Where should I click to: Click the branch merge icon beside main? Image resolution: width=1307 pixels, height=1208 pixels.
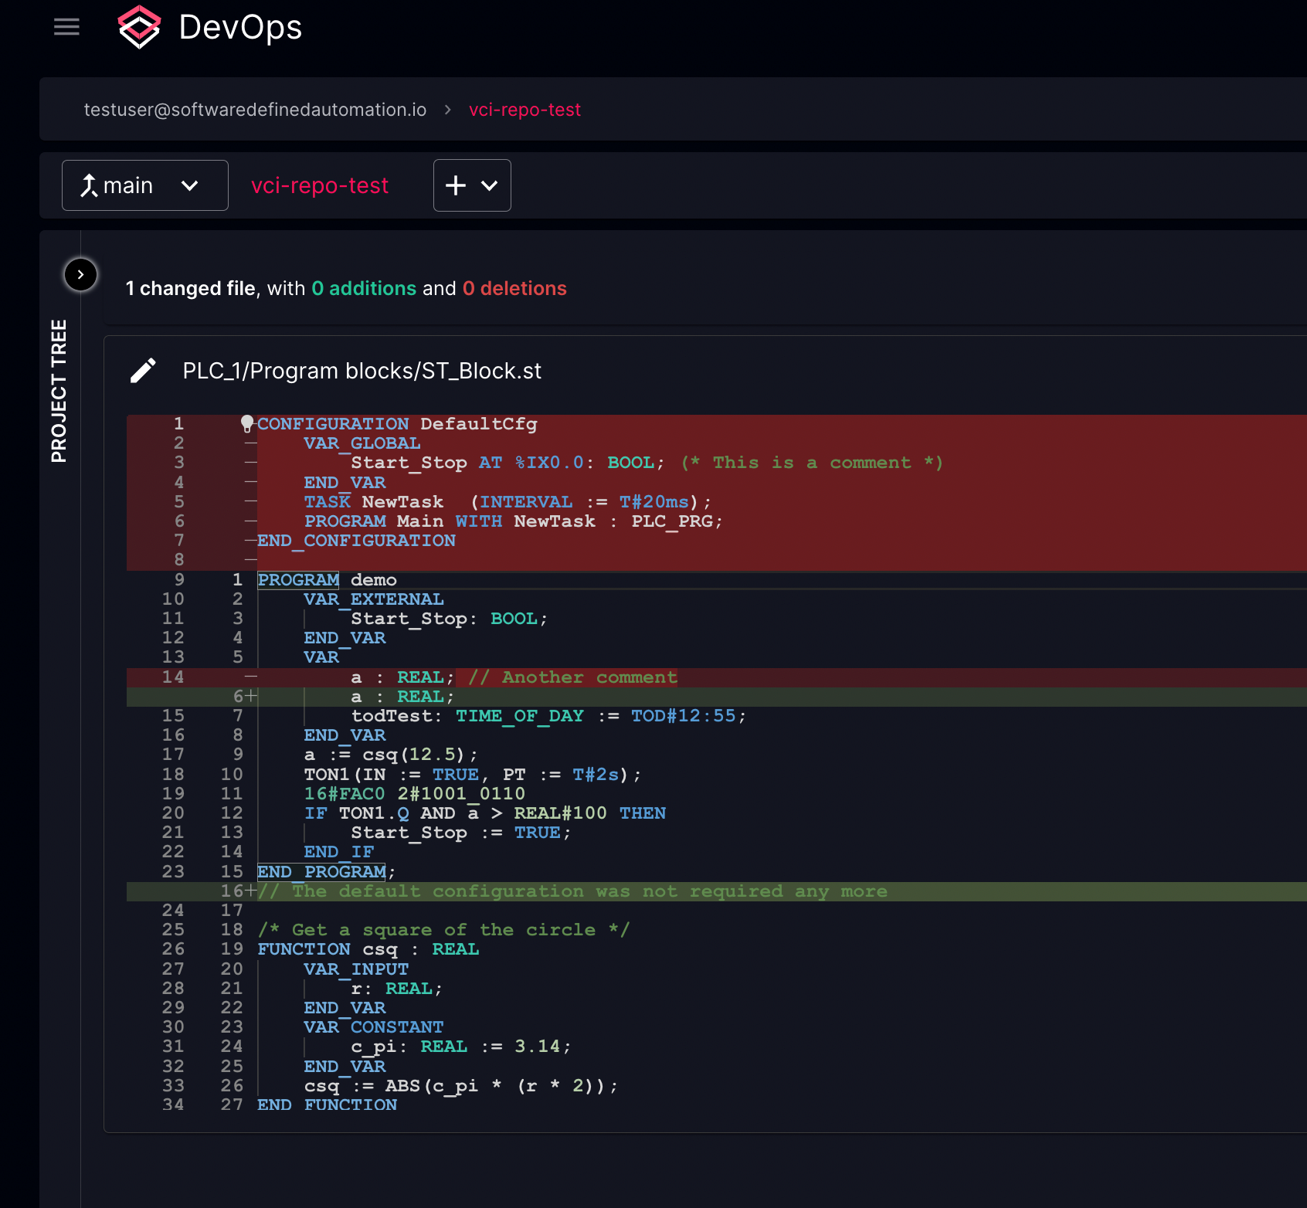pos(90,185)
